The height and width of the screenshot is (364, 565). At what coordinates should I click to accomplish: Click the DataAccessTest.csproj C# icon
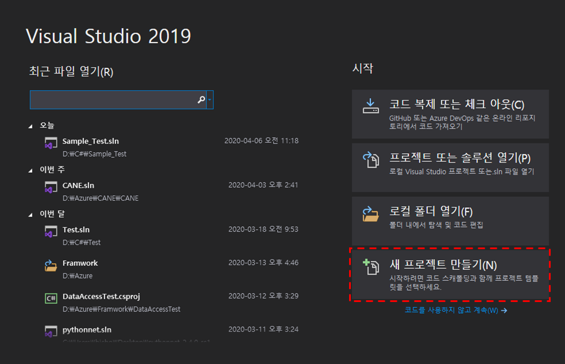pyautogui.click(x=51, y=299)
